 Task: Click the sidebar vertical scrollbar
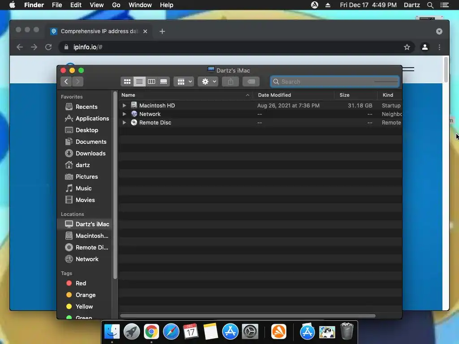(x=115, y=185)
